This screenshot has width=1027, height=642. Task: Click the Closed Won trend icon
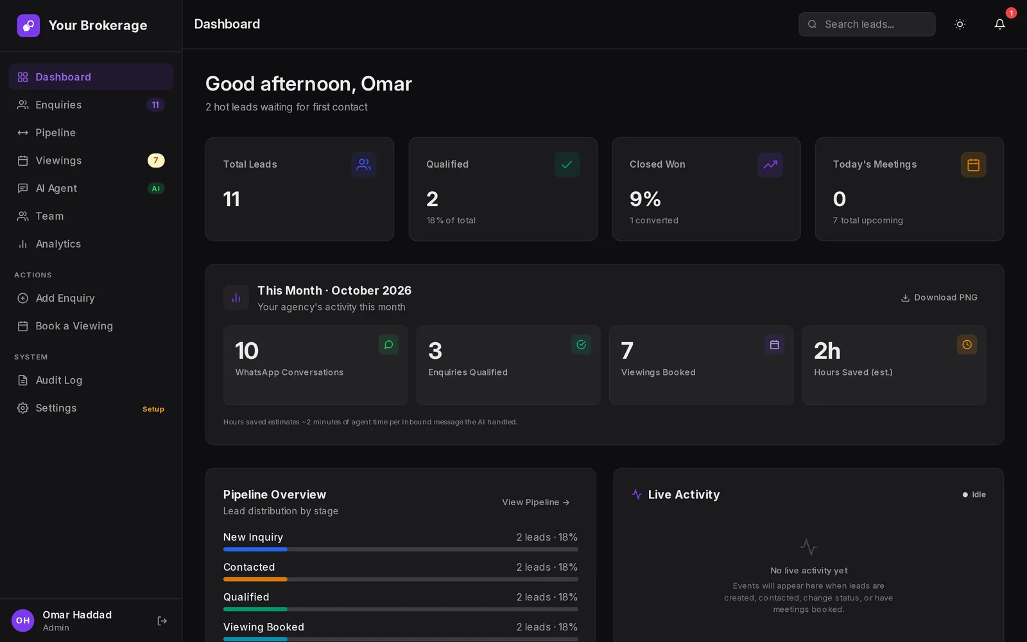[x=770, y=165]
